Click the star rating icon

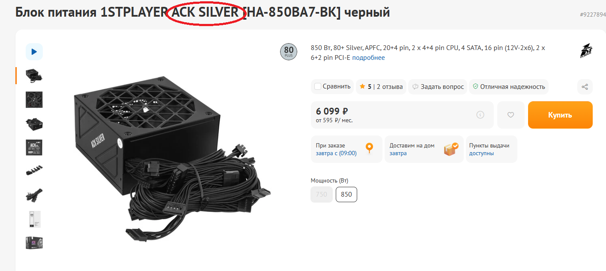coord(362,87)
